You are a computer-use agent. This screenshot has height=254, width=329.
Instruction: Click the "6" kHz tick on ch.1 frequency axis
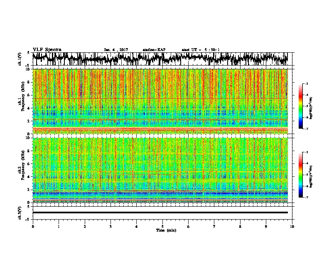click(29, 95)
